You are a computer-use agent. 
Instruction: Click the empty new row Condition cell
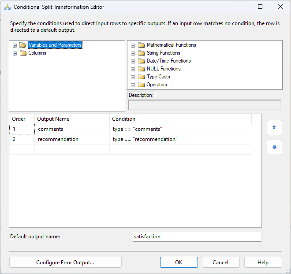point(180,149)
